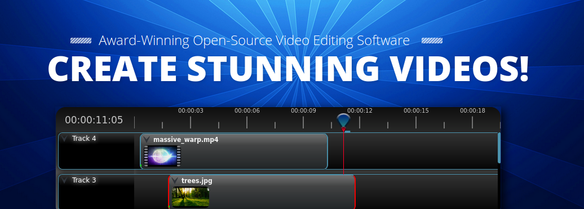
Task: Open the trees.jpg clip menu arrow
Action: [175, 181]
